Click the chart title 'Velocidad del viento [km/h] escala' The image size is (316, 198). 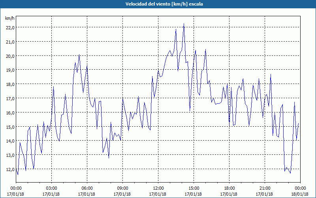164,4
